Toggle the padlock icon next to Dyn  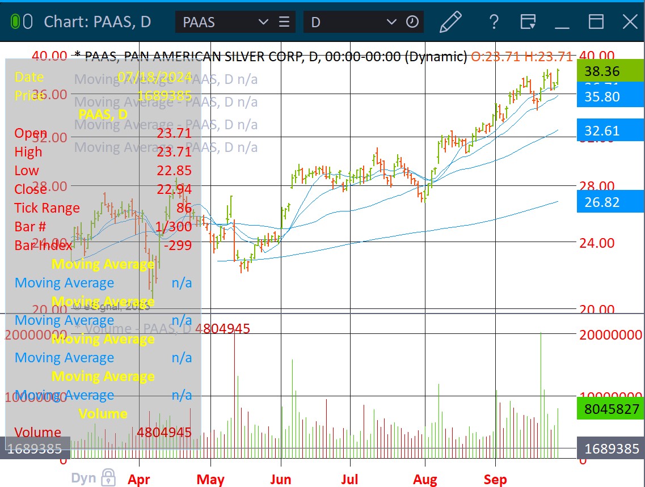tap(108, 477)
